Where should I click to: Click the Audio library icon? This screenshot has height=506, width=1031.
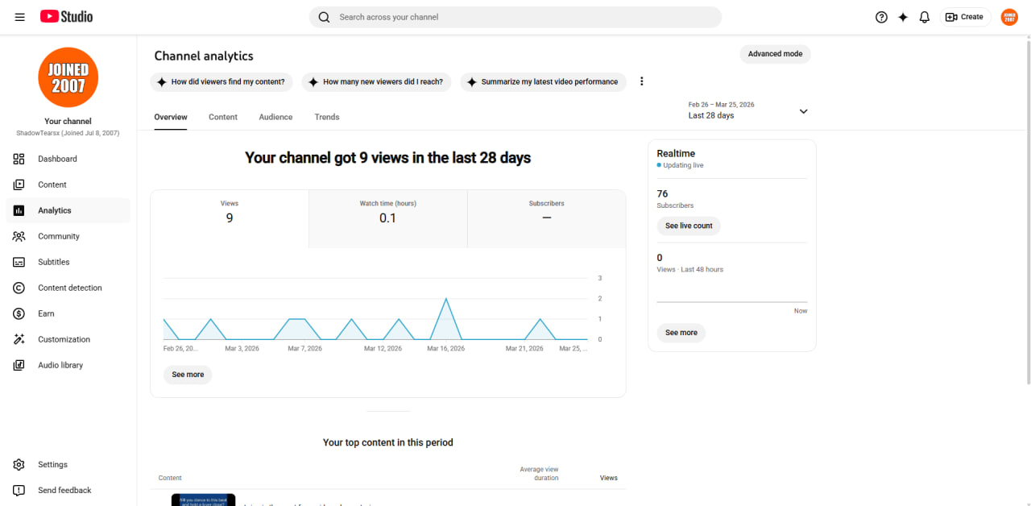pyautogui.click(x=19, y=365)
